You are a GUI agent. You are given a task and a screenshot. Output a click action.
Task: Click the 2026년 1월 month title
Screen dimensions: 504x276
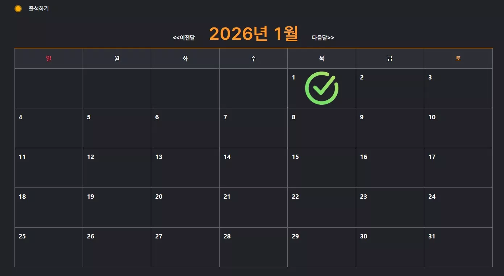tap(254, 34)
